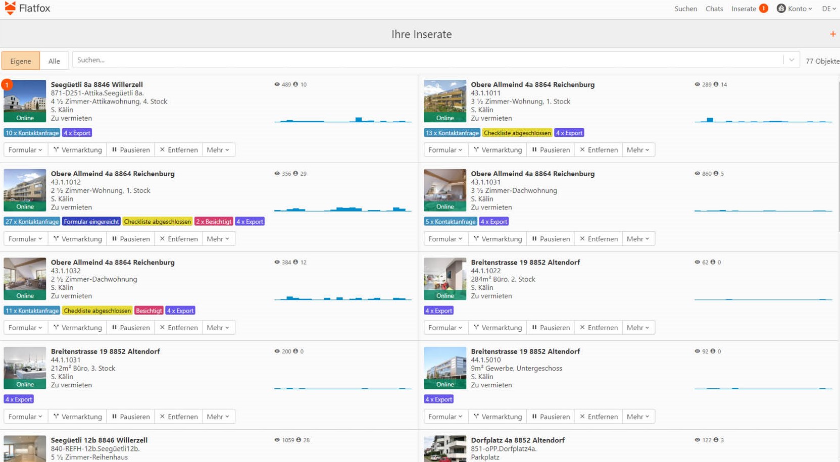This screenshot has width=840, height=462.
Task: Click the orange plus icon to add listing
Action: tap(832, 34)
